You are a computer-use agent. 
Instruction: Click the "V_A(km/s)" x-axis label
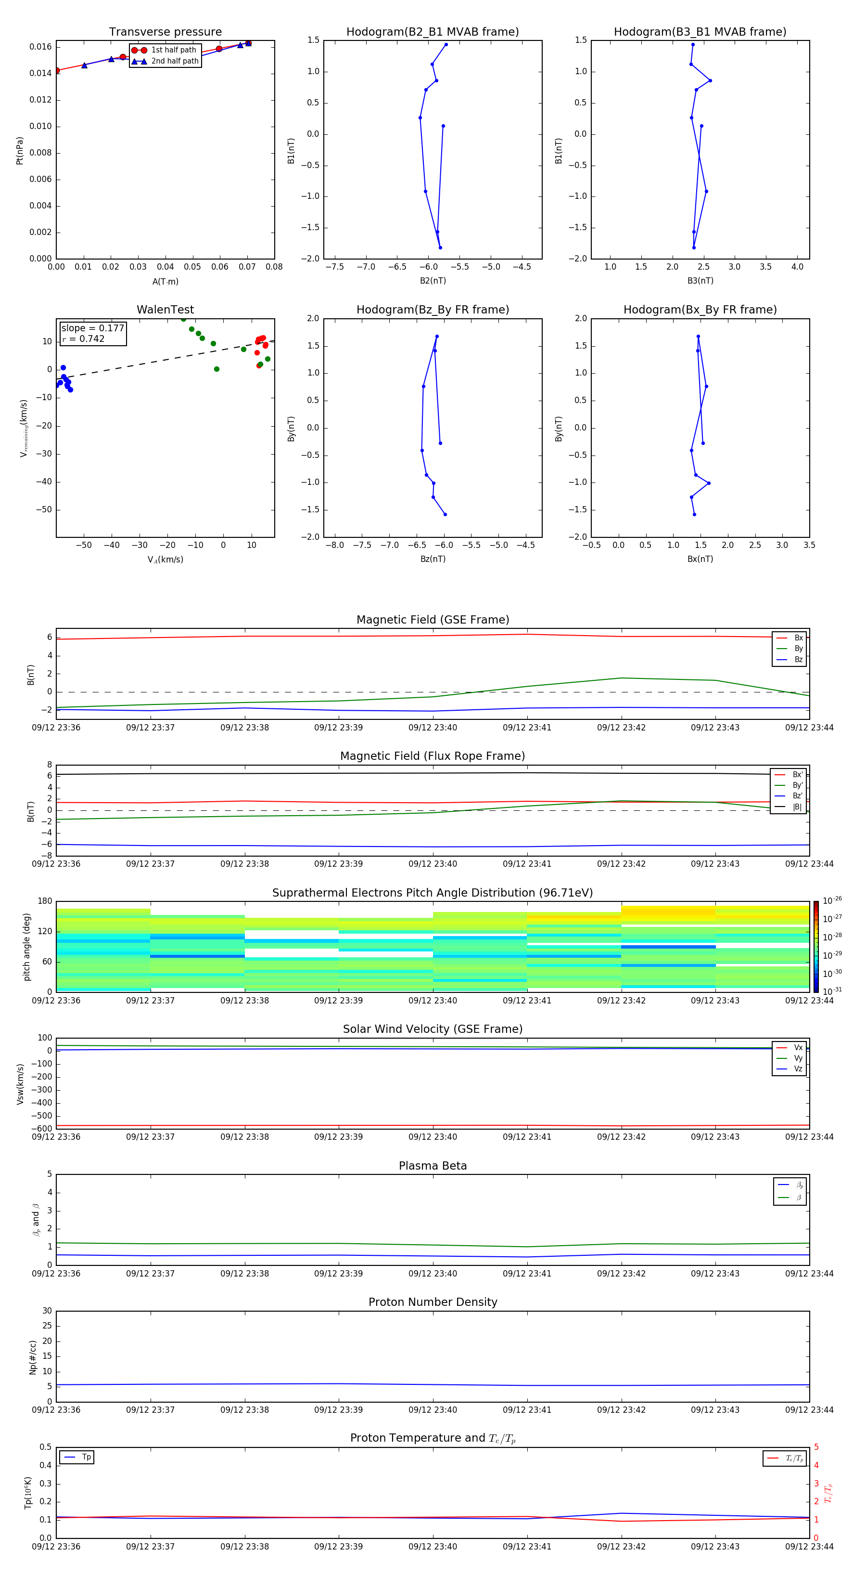pos(165,560)
